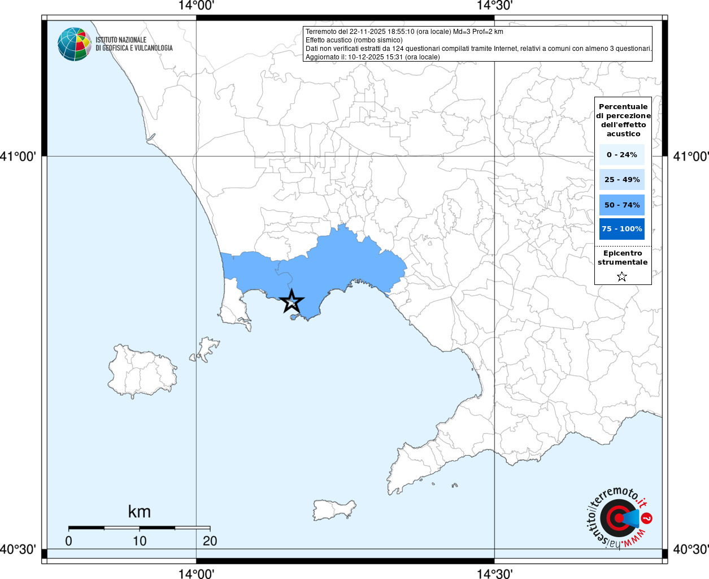Select the 75 - 100% legend swatch
This screenshot has height=579, width=709.
(x=622, y=229)
